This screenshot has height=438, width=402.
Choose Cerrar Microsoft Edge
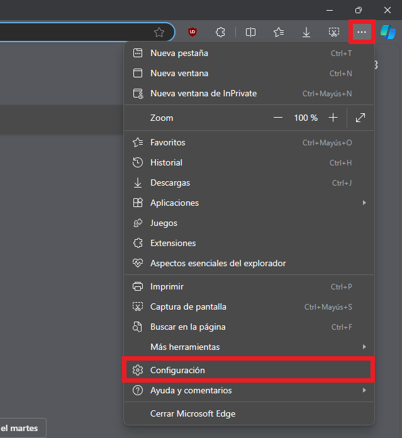pos(249,413)
